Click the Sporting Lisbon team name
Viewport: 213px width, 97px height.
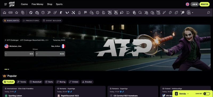[x=15, y=96]
